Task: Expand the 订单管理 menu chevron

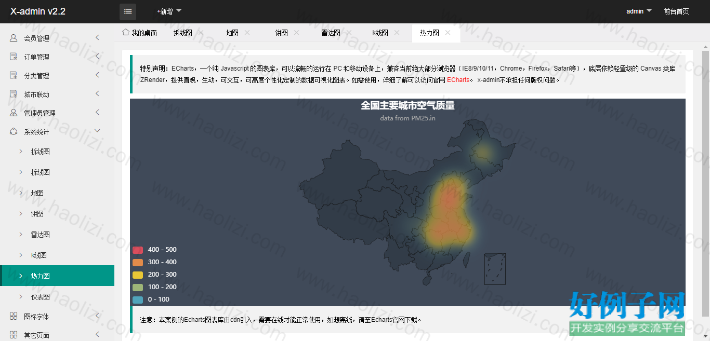Action: click(97, 56)
